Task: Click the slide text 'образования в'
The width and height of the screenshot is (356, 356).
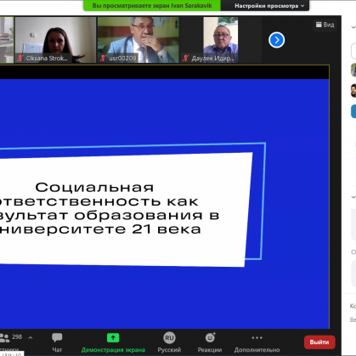Action: pos(147,215)
